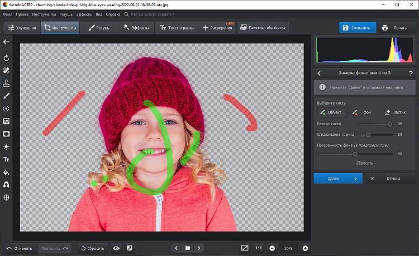Viewport: 419px width, 256px height.
Task: Select the healing bandage tool
Action: pos(6,71)
